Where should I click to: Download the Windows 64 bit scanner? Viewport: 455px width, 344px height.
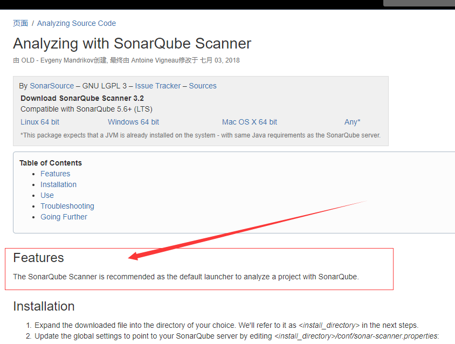[x=133, y=122]
